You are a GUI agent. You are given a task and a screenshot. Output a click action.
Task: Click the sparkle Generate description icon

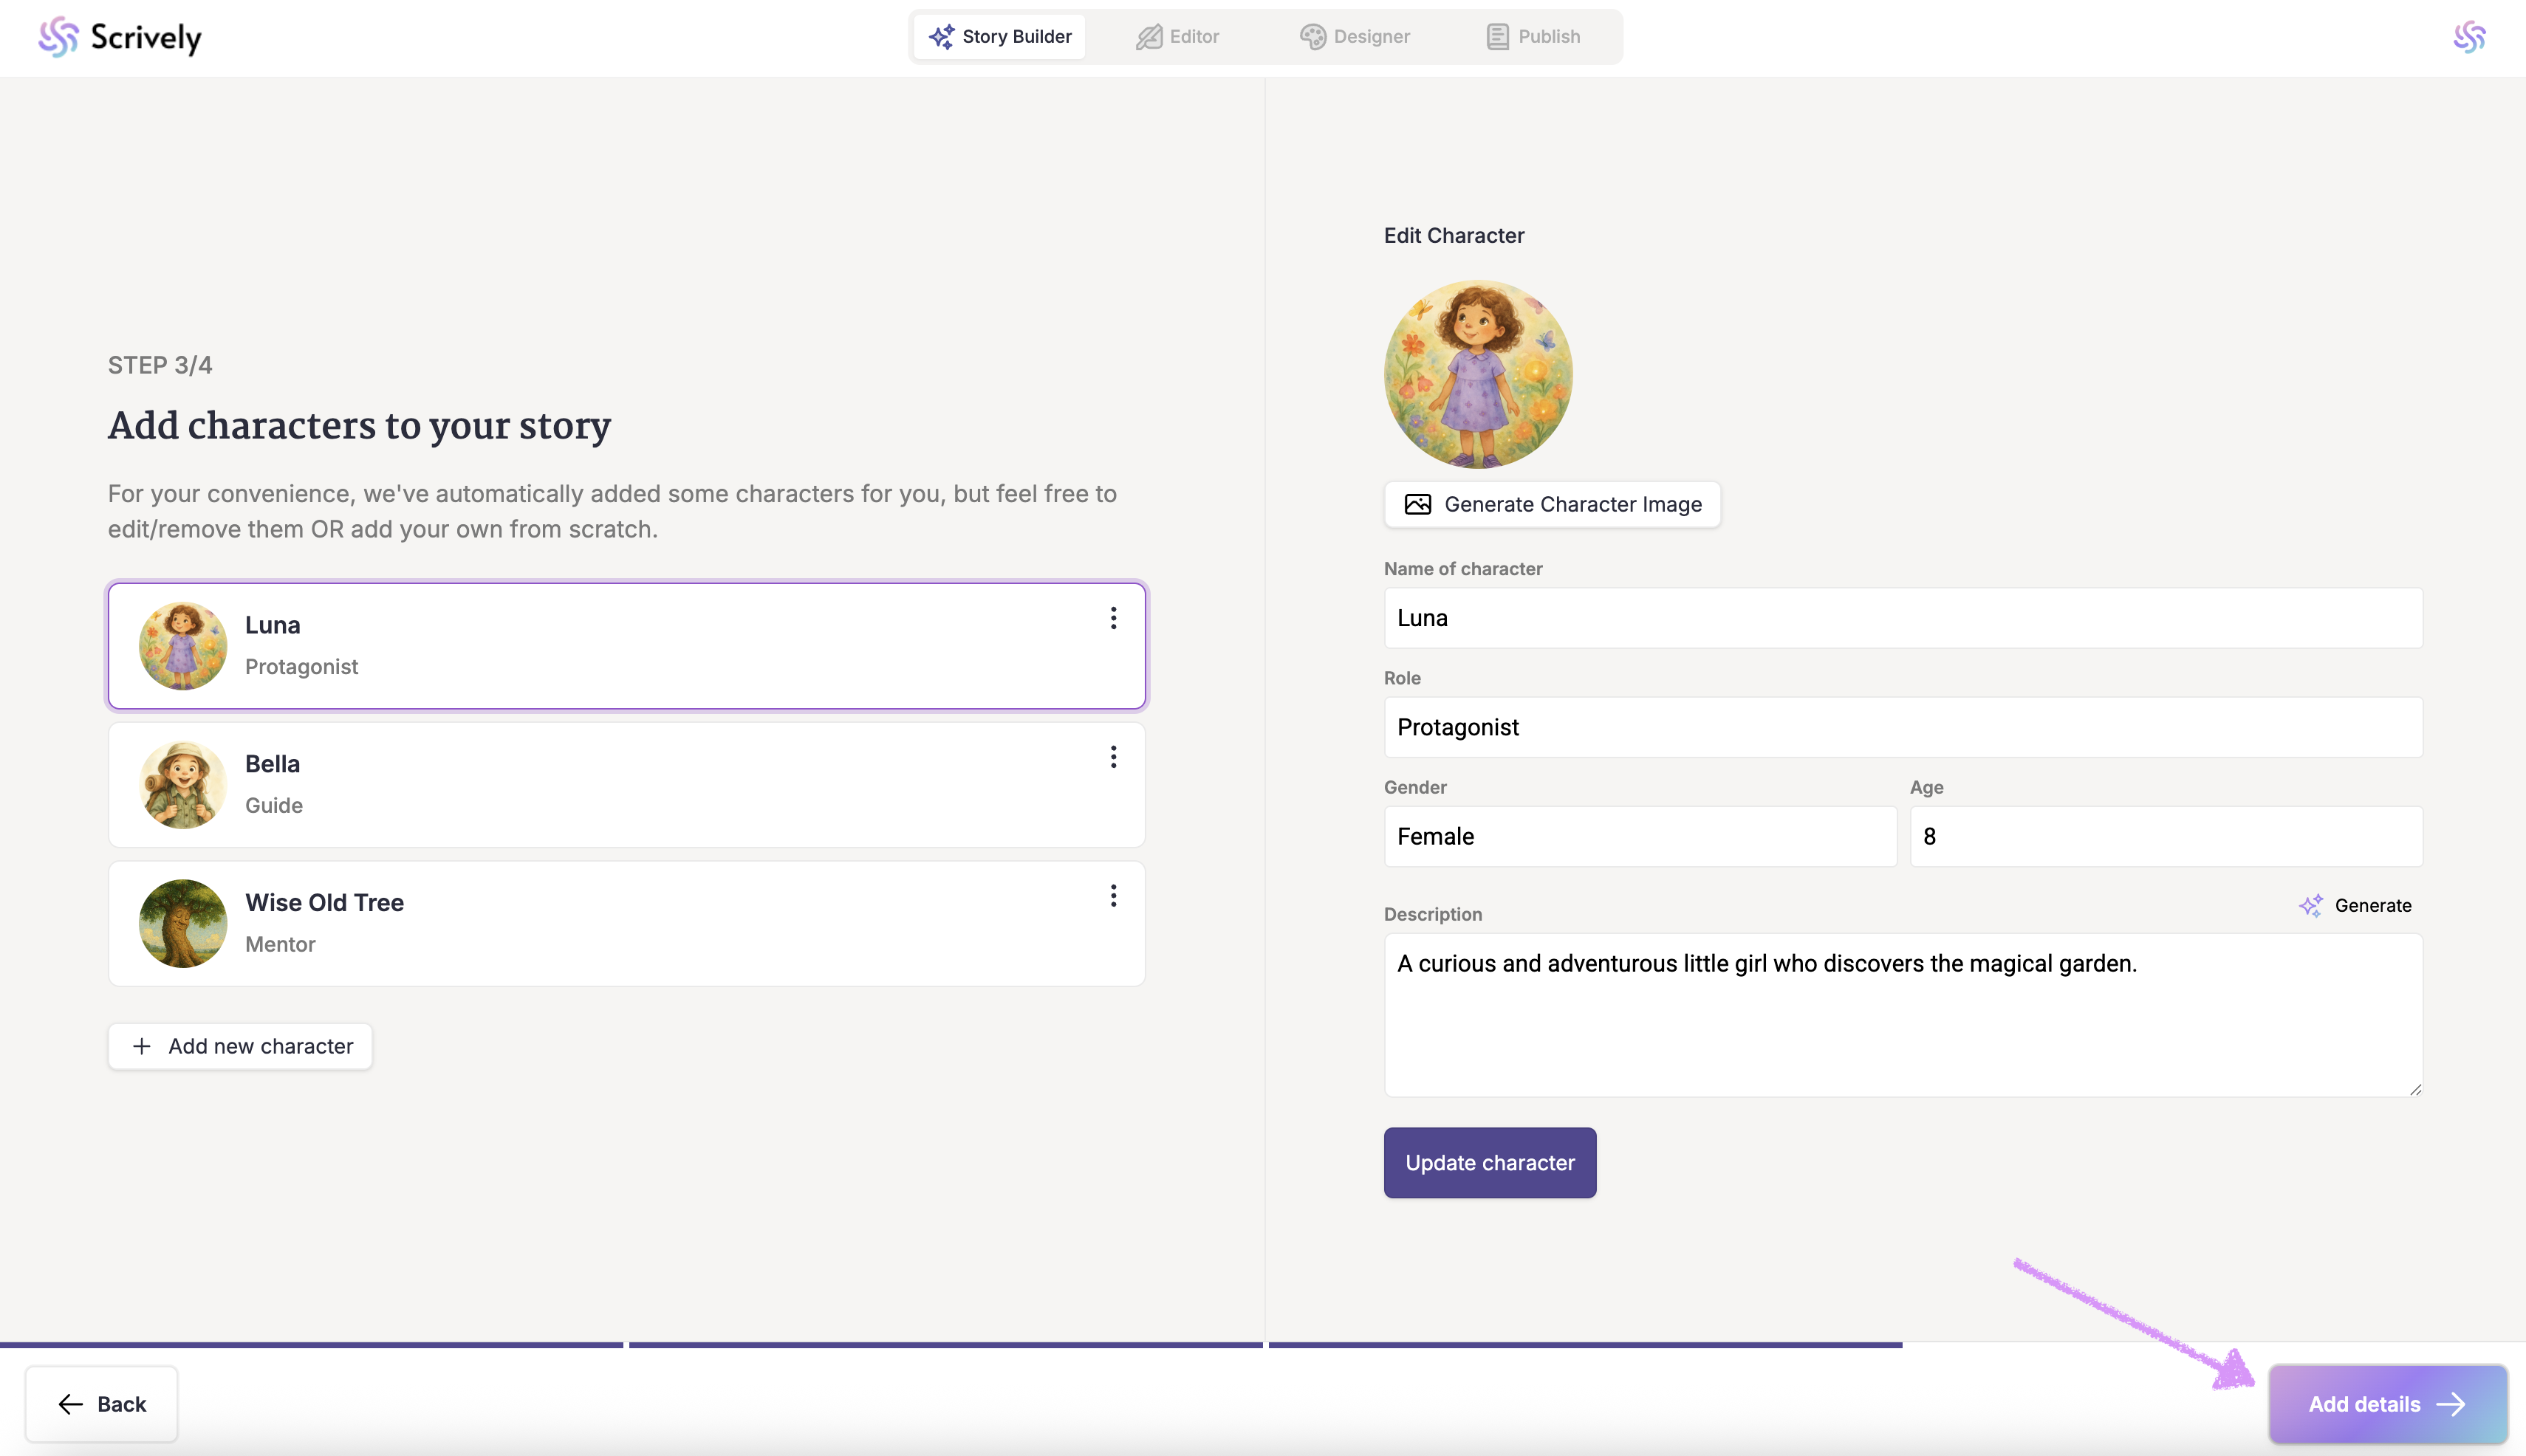pyautogui.click(x=2310, y=905)
